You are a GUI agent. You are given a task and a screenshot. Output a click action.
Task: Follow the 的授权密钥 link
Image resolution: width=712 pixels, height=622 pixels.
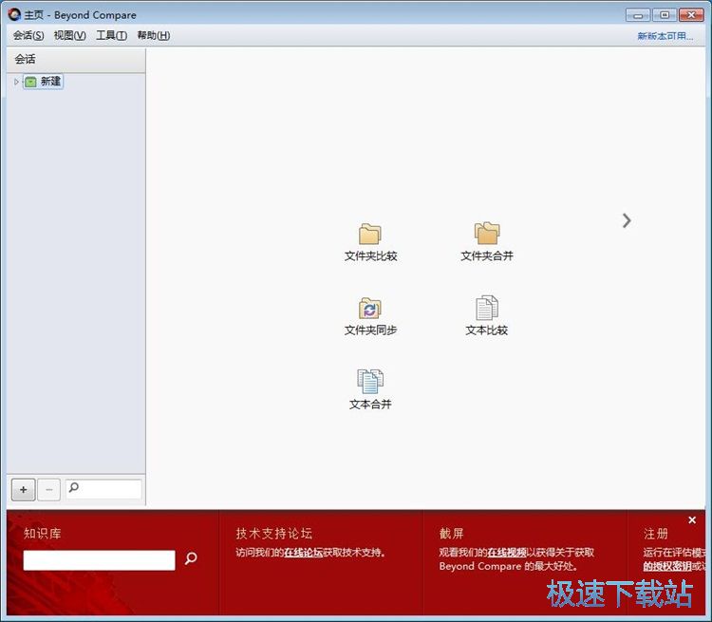coord(667,566)
